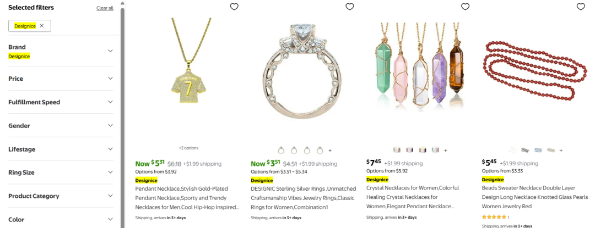The height and width of the screenshot is (228, 595).
Task: Save crystal necklaces to favorites list
Action: [x=465, y=7]
